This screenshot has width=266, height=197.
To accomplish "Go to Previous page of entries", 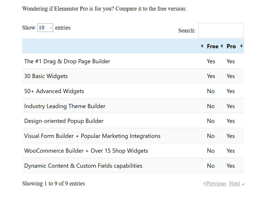I will [x=216, y=184].
